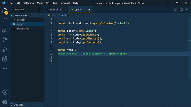The height and width of the screenshot is (107, 191).
Task: Open the Manage gear menu
Action: point(5,102)
